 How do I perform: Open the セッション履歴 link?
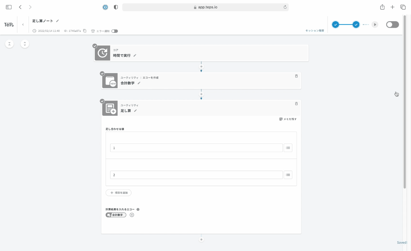pos(315,31)
